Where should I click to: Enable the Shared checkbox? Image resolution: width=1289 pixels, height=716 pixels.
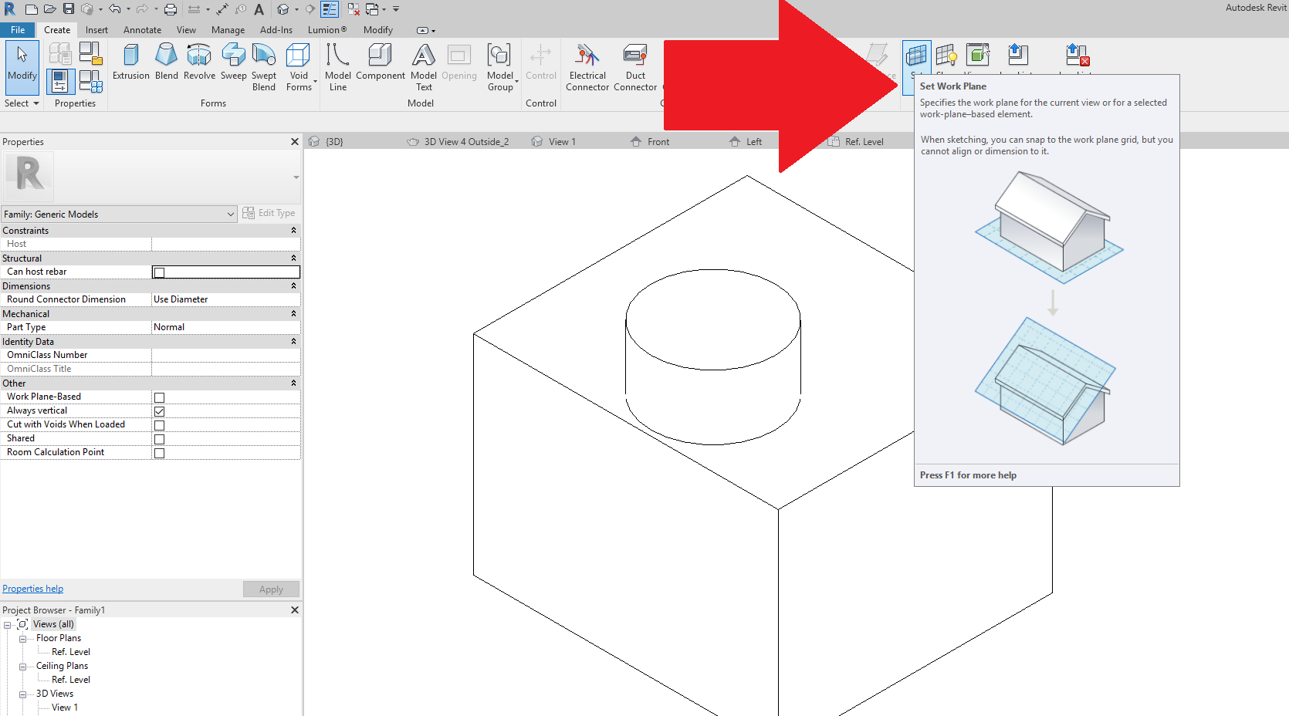click(159, 439)
